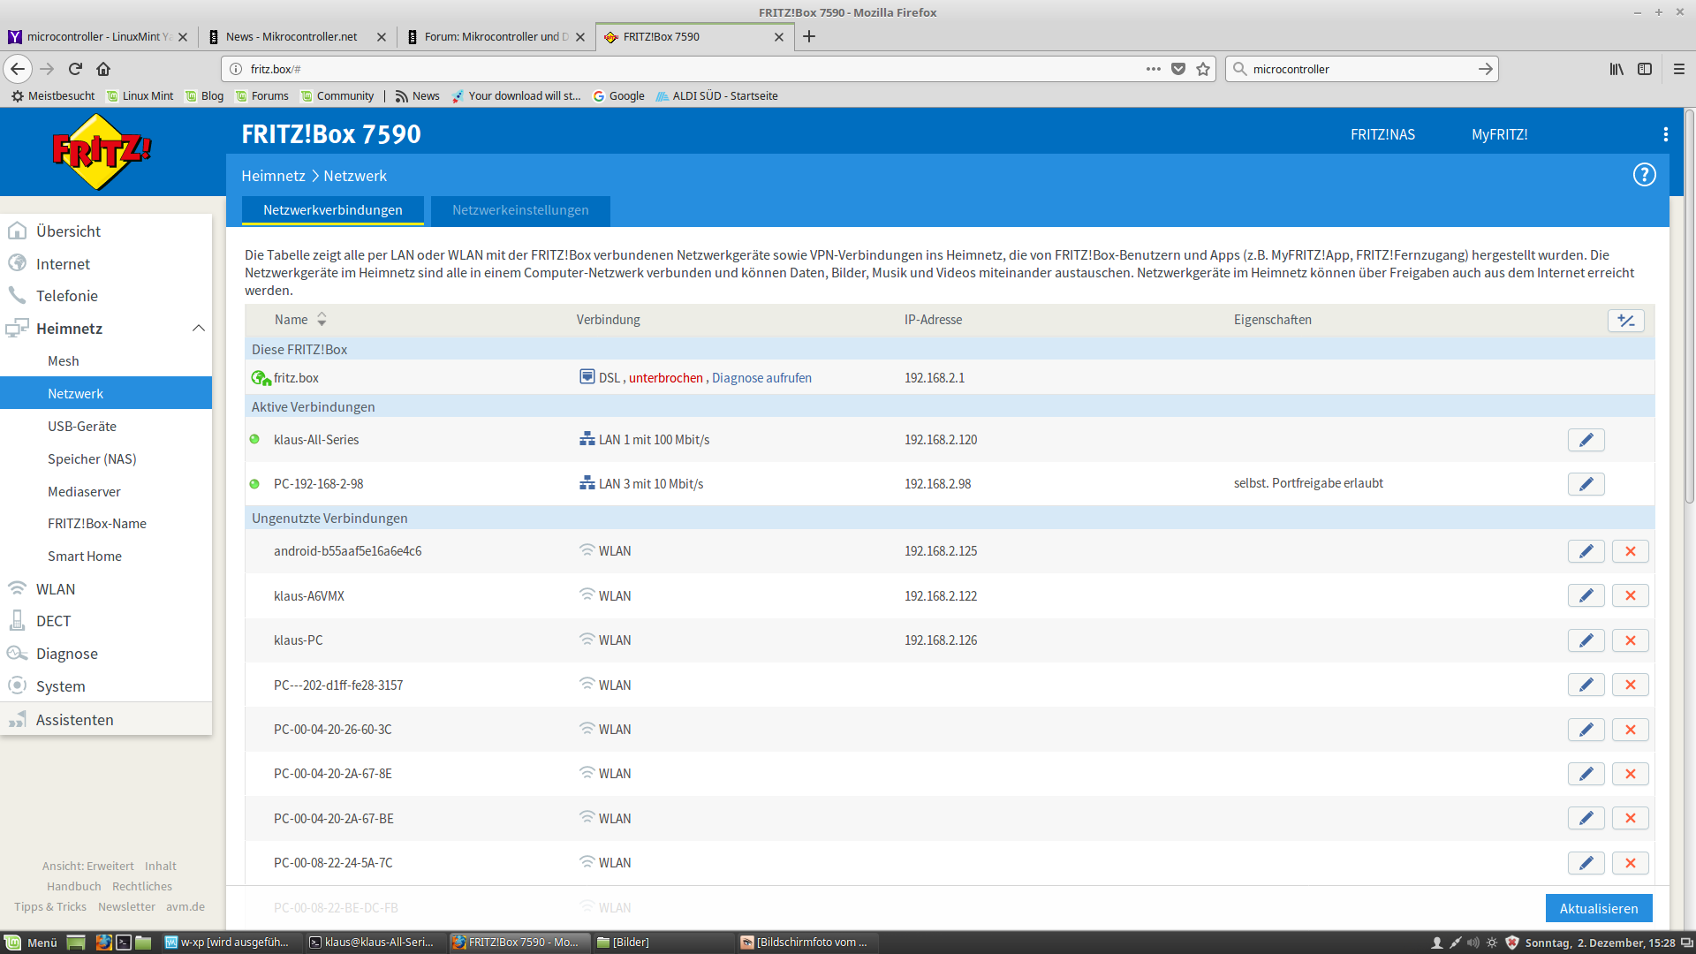Go back to the previous page

click(18, 69)
